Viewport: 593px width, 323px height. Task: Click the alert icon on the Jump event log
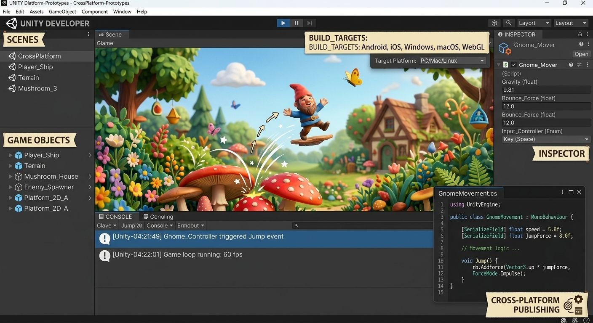pos(104,238)
